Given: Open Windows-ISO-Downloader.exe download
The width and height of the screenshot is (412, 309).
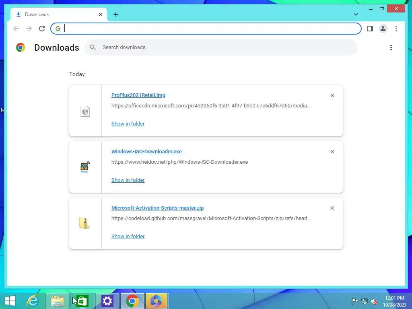Looking at the screenshot, I should [x=146, y=151].
